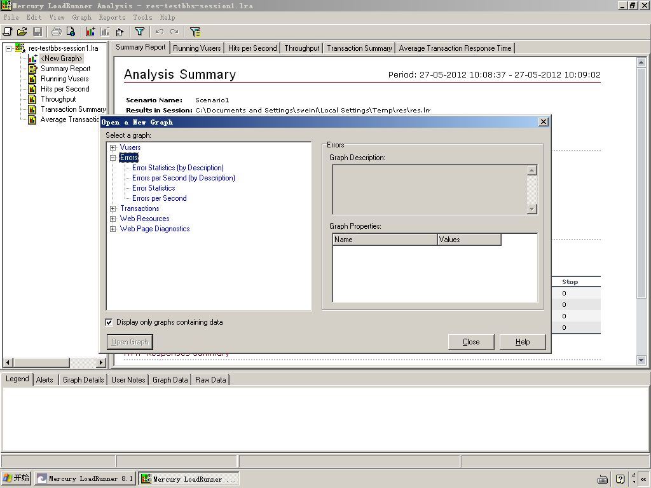Click the Throughput graph icon in tree

(32, 99)
